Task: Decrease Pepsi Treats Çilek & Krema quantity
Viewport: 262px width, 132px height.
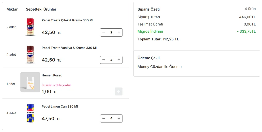Action: [x=104, y=32]
